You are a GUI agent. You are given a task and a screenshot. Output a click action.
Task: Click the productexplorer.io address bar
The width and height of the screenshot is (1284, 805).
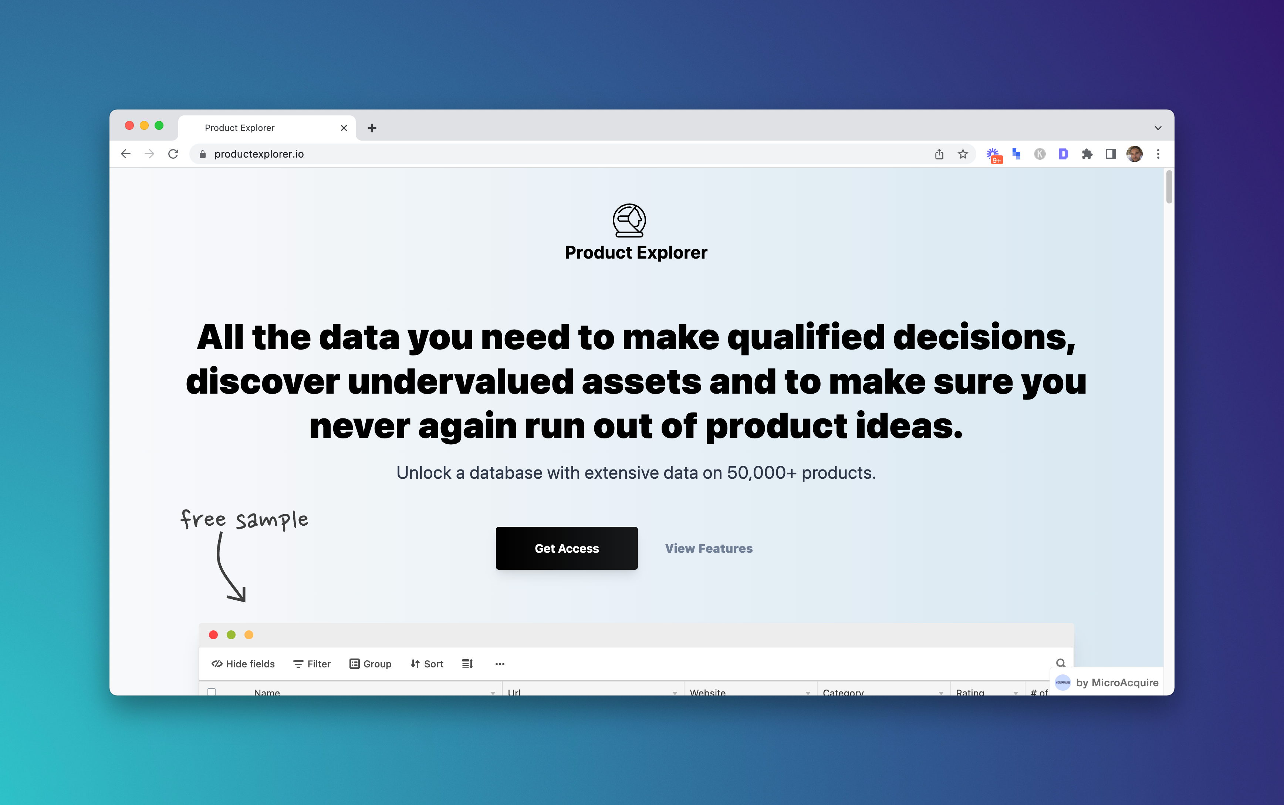tap(260, 153)
